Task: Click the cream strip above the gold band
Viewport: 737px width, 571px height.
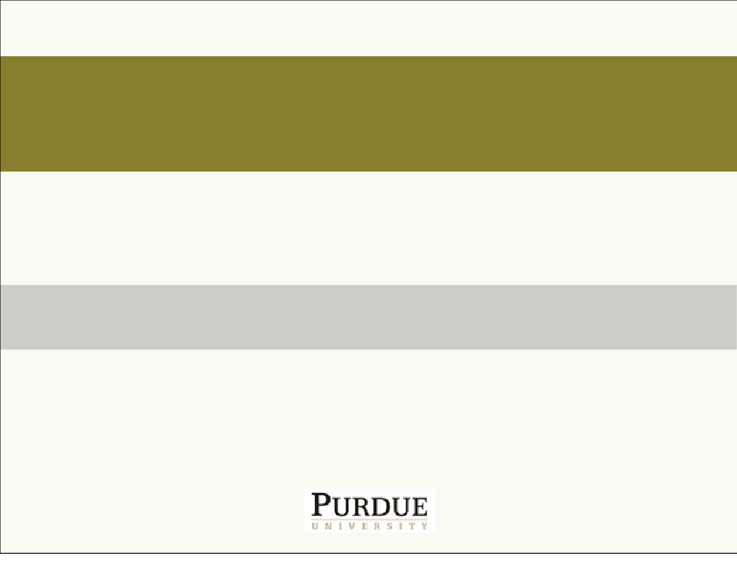Action: [x=368, y=29]
